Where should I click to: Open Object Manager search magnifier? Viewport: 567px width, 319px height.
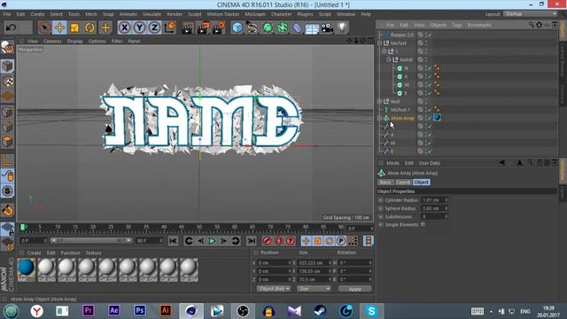[532, 25]
